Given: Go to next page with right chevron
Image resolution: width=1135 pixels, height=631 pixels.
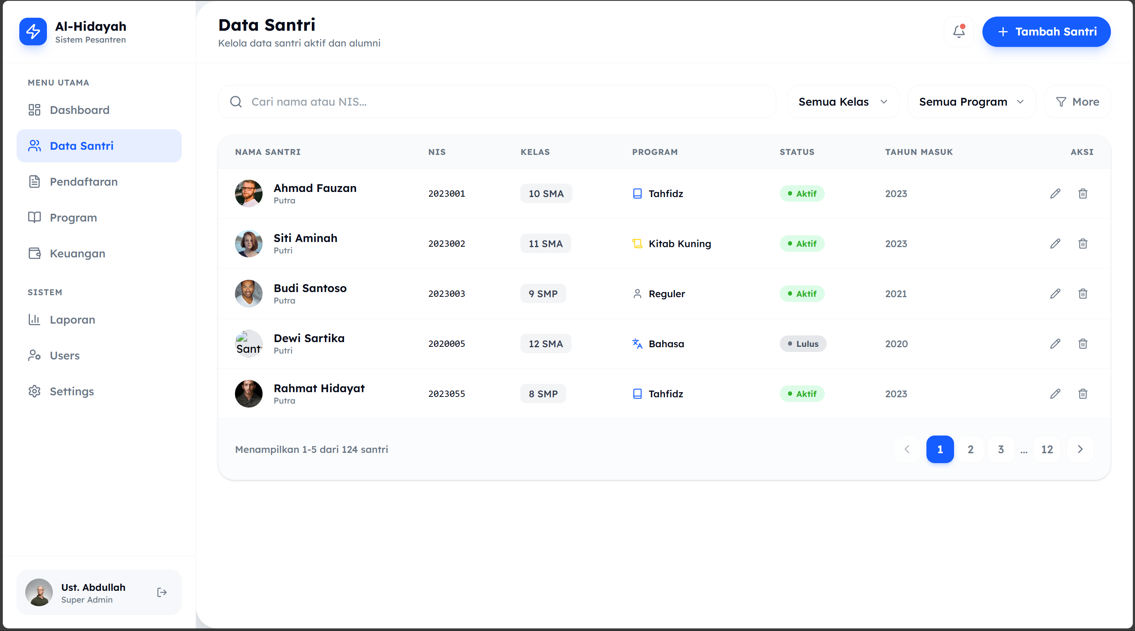Looking at the screenshot, I should (x=1080, y=449).
